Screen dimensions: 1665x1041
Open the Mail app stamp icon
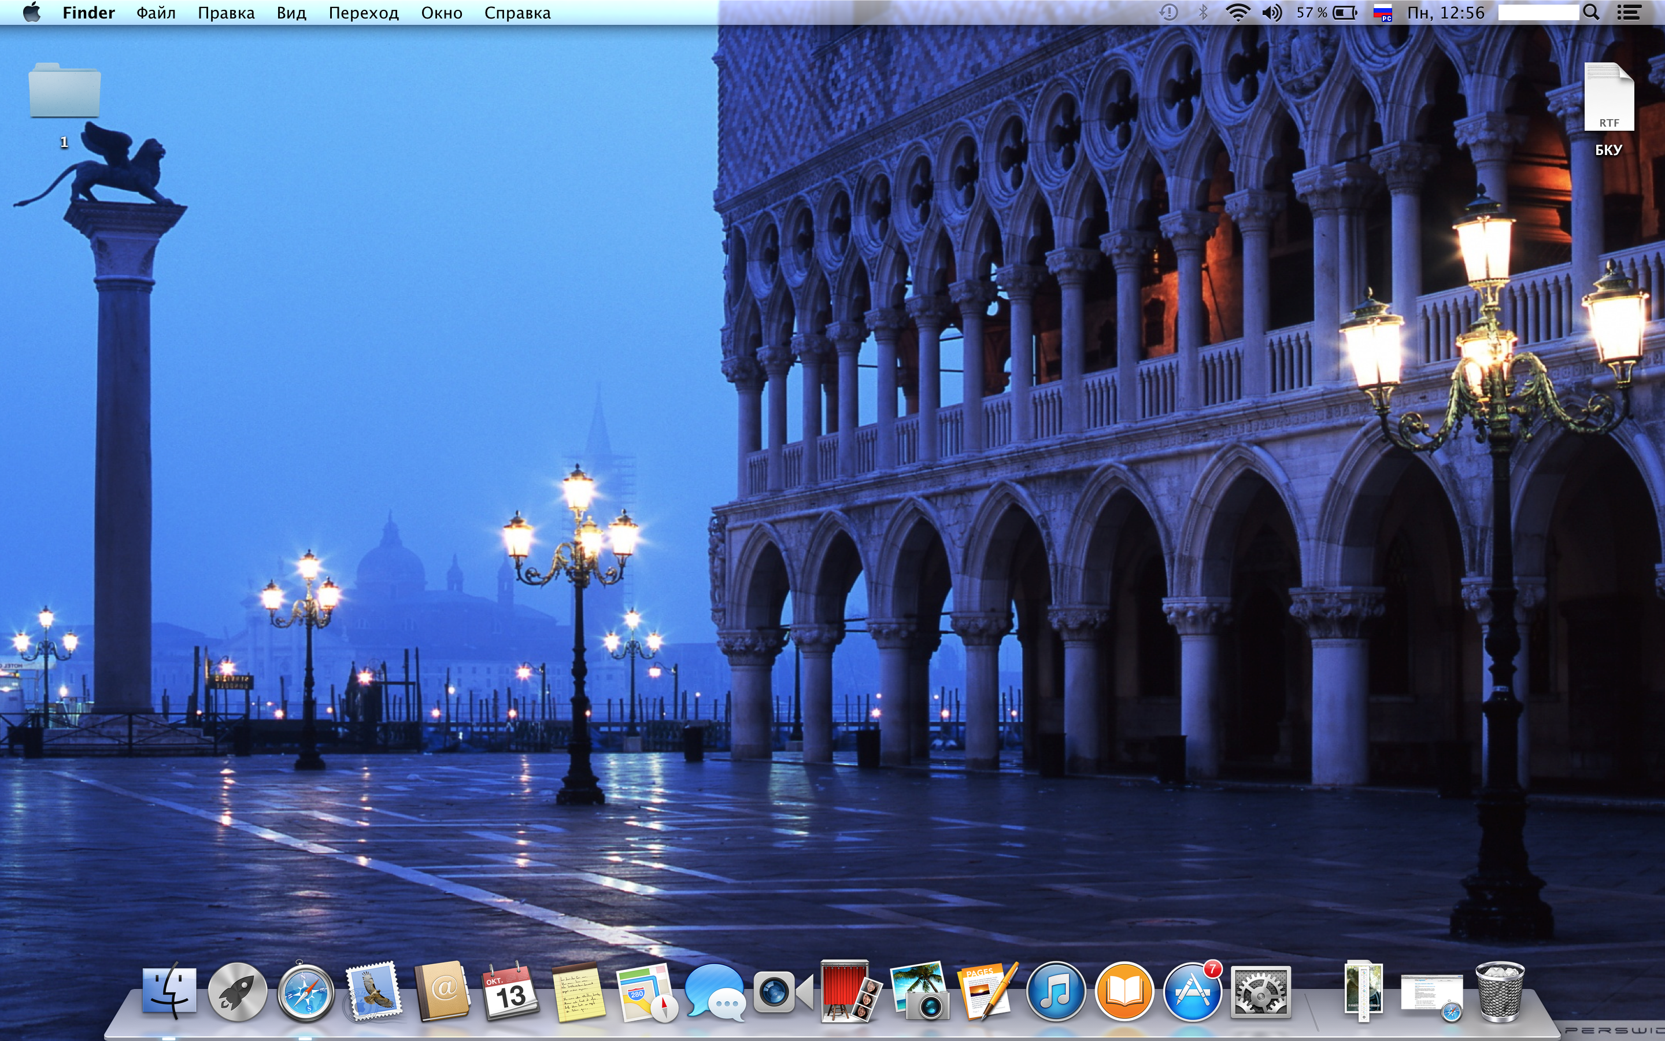[x=373, y=992]
